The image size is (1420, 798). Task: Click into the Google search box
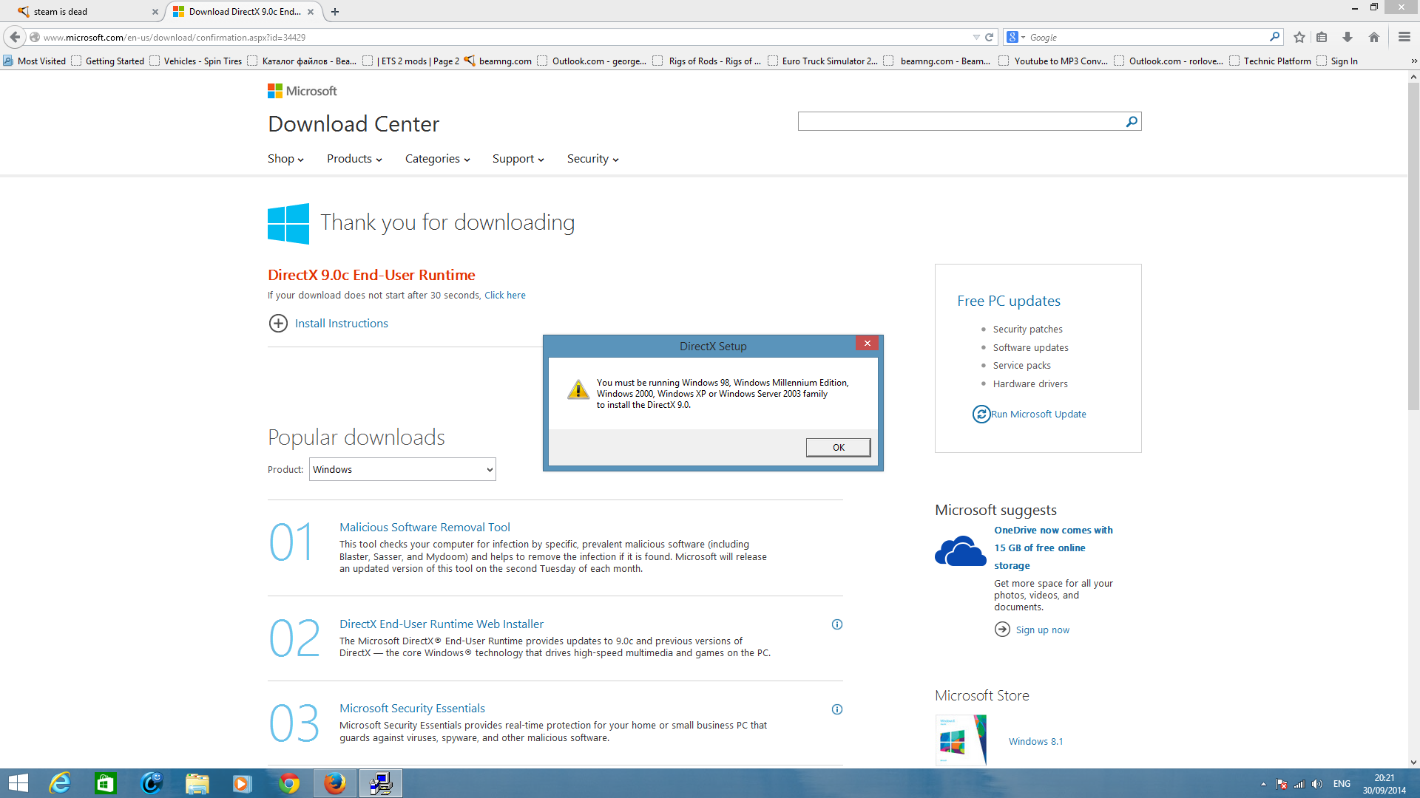click(1146, 37)
